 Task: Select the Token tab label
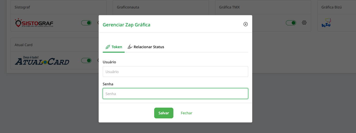[117, 47]
